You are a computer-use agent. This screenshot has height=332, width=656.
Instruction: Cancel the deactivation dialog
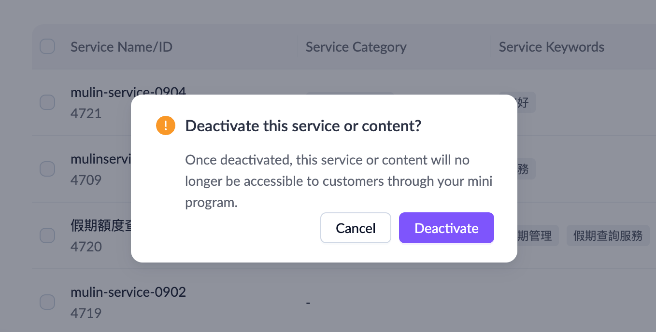[356, 228]
